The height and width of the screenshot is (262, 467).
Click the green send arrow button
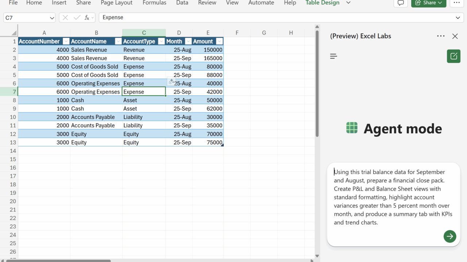(x=450, y=236)
